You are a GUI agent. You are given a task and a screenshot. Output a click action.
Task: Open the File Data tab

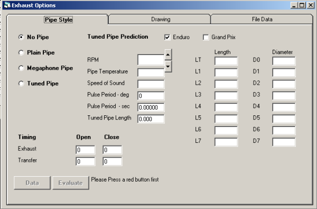tap(262, 19)
